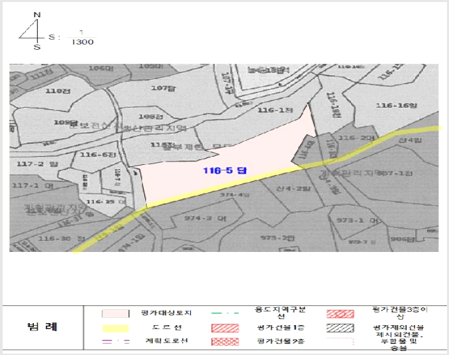Click the 범례 legend heading
The height and width of the screenshot is (355, 449).
(43, 326)
